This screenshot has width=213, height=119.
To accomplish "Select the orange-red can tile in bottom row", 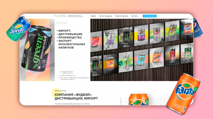I will coord(111,64).
